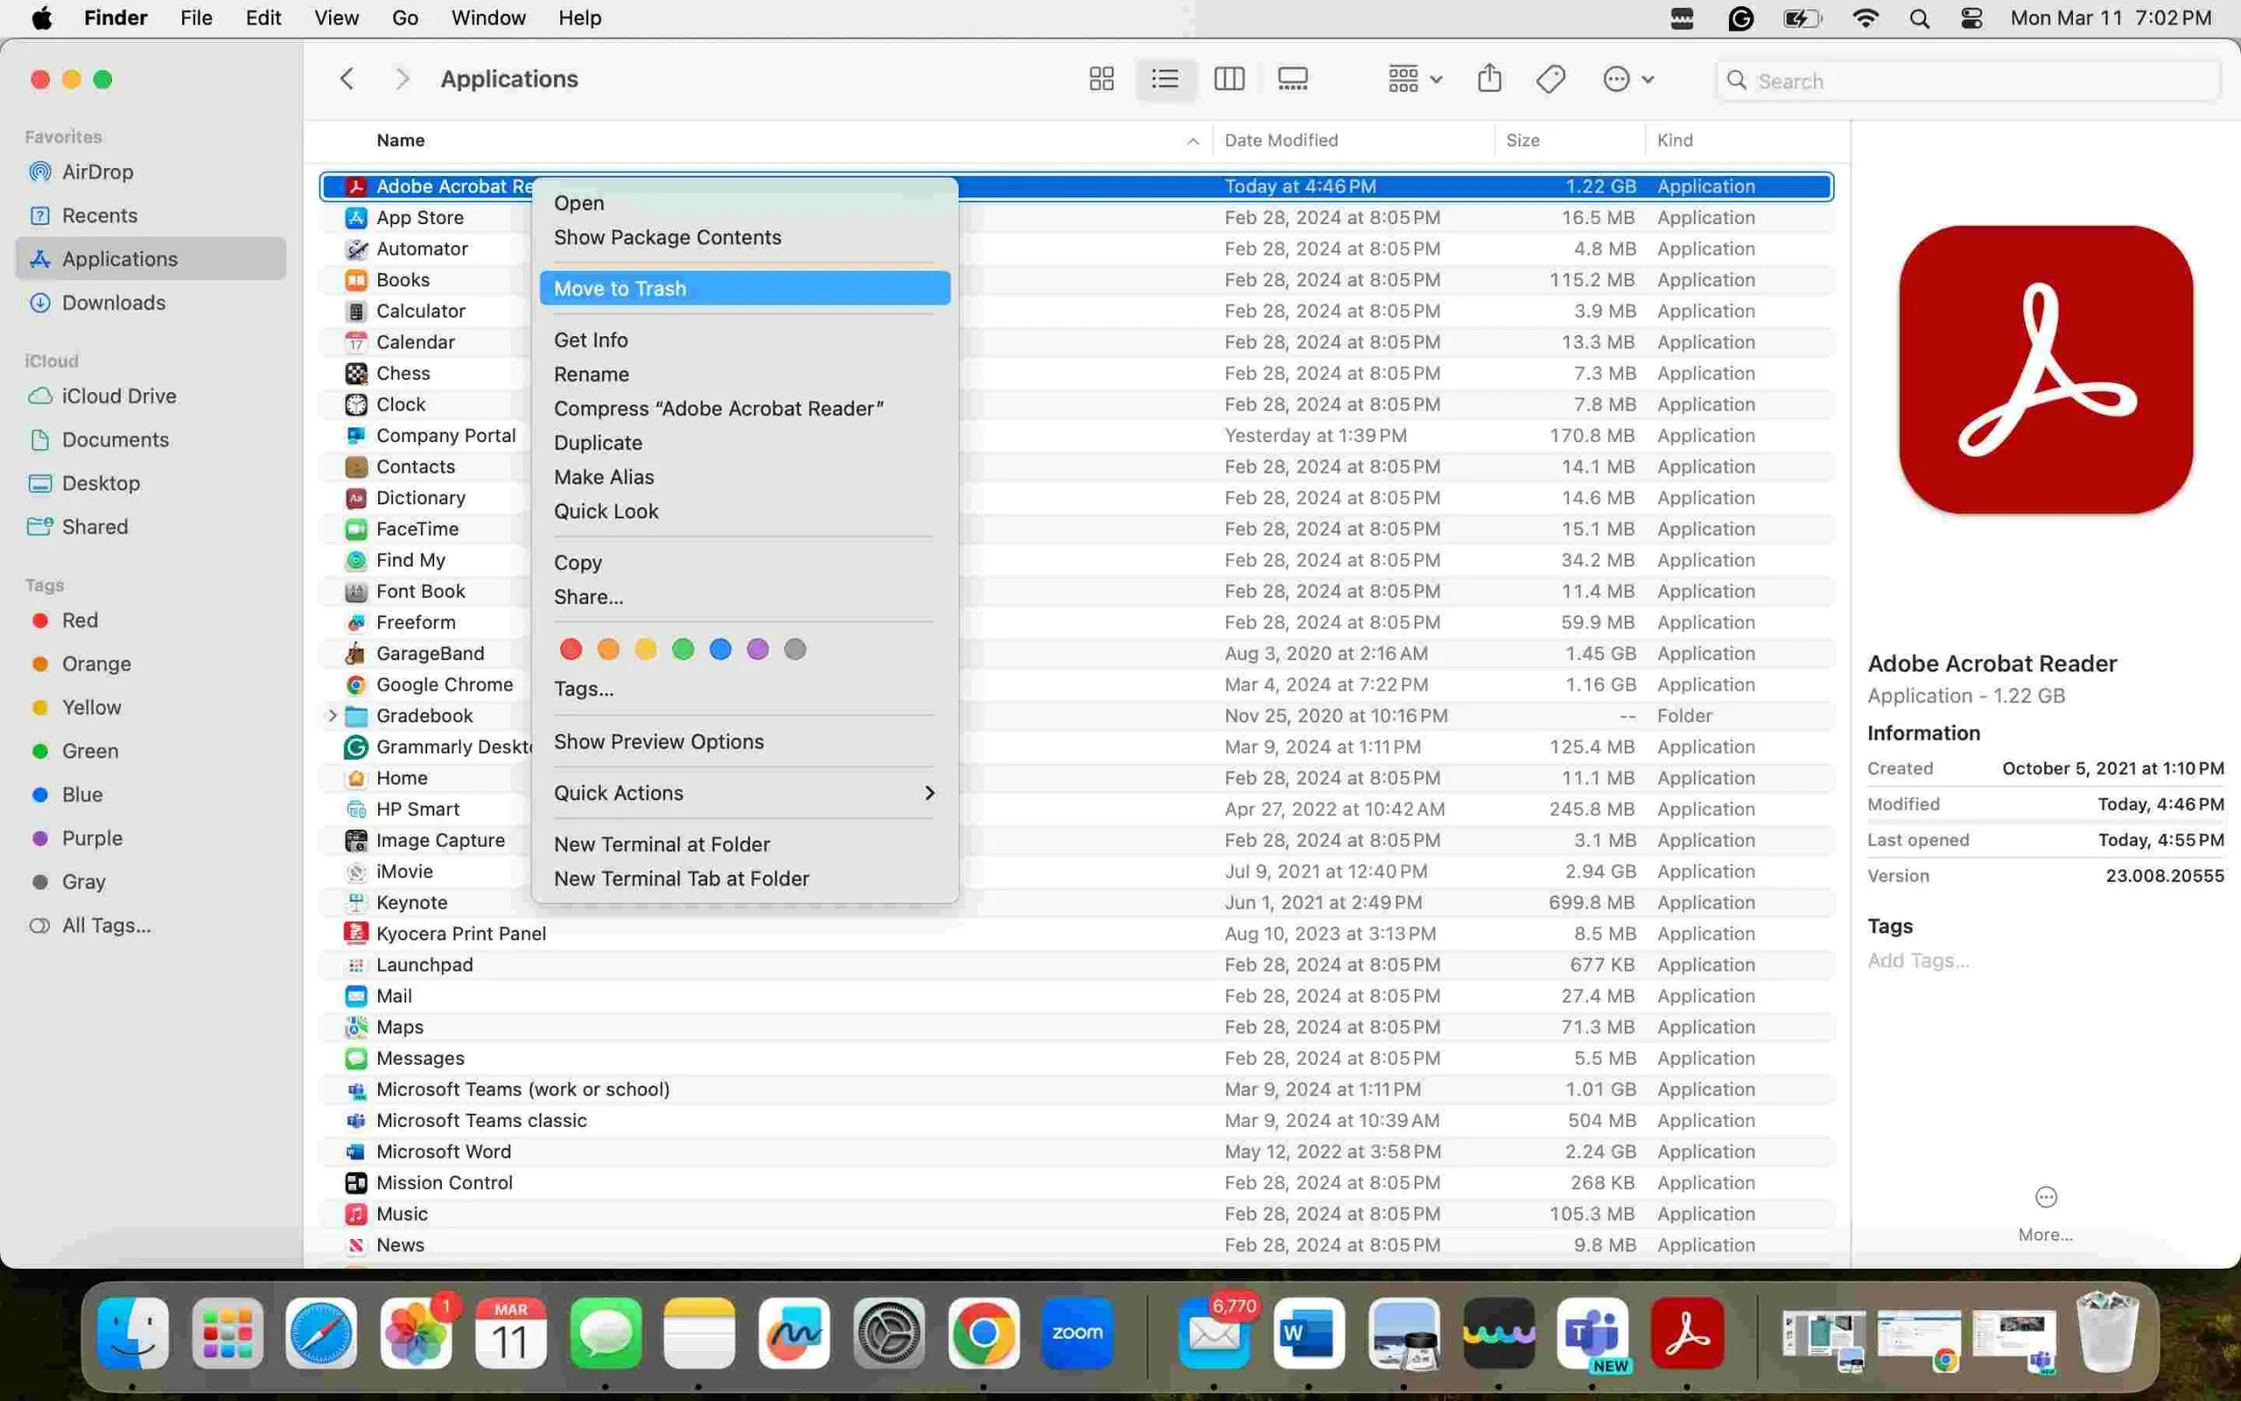The height and width of the screenshot is (1401, 2241).
Task: Choose Move to Trash in context menu
Action: [745, 288]
